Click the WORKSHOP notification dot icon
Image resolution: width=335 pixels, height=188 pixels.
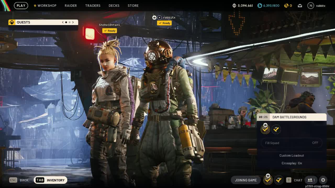35,5
